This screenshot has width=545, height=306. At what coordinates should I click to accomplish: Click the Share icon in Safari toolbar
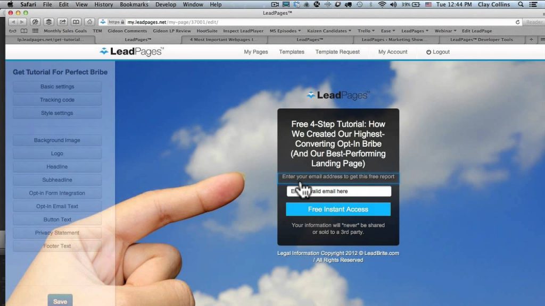tap(63, 22)
